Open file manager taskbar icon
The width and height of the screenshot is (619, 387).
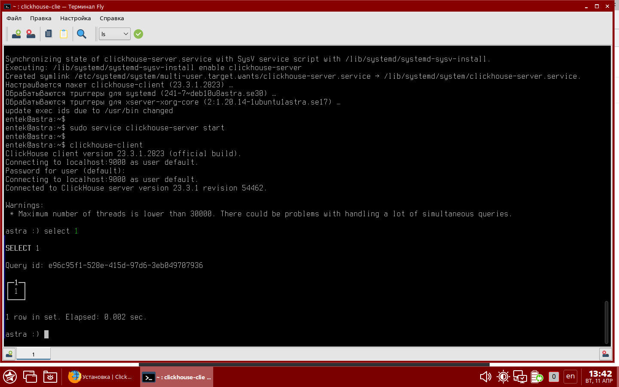(50, 377)
